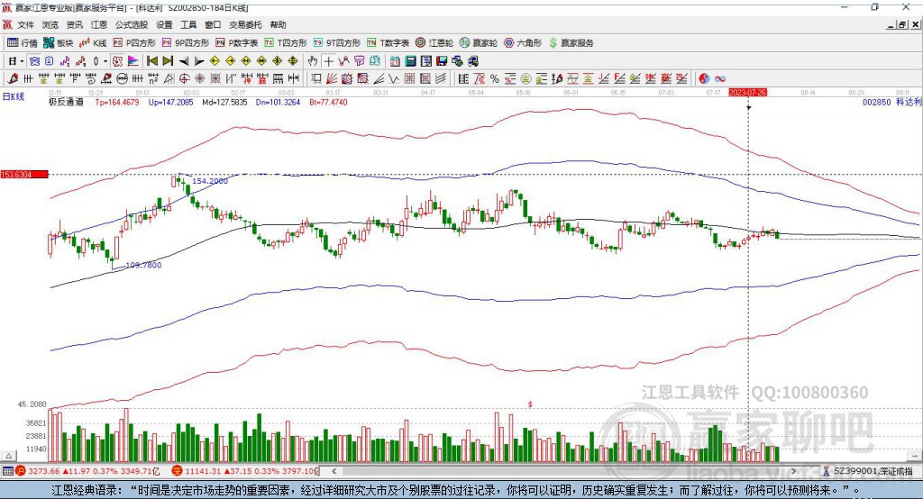
Task: Open the 六角形 hexagon tool
Action: 523,43
